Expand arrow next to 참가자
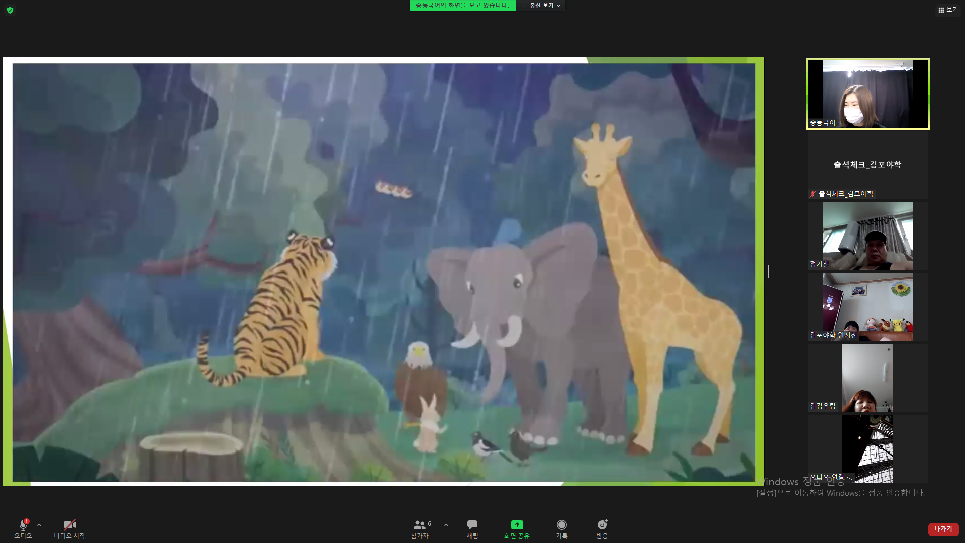This screenshot has height=543, width=965. pos(446,525)
